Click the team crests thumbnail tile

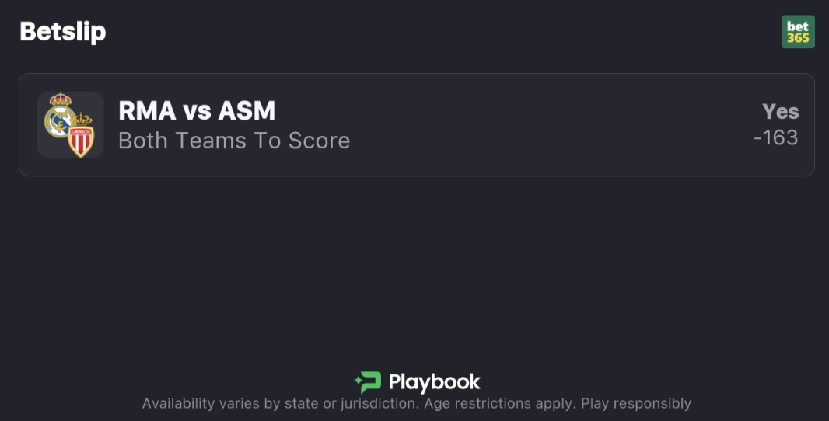coord(70,125)
